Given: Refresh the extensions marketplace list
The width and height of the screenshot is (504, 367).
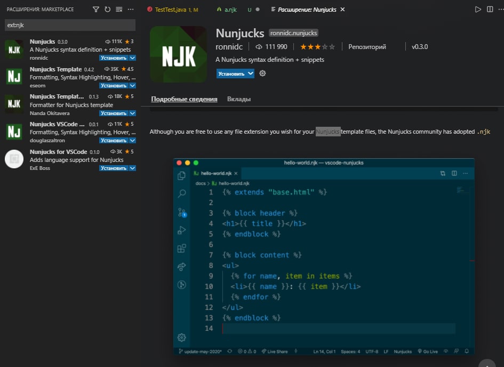Looking at the screenshot, I should pos(107,9).
